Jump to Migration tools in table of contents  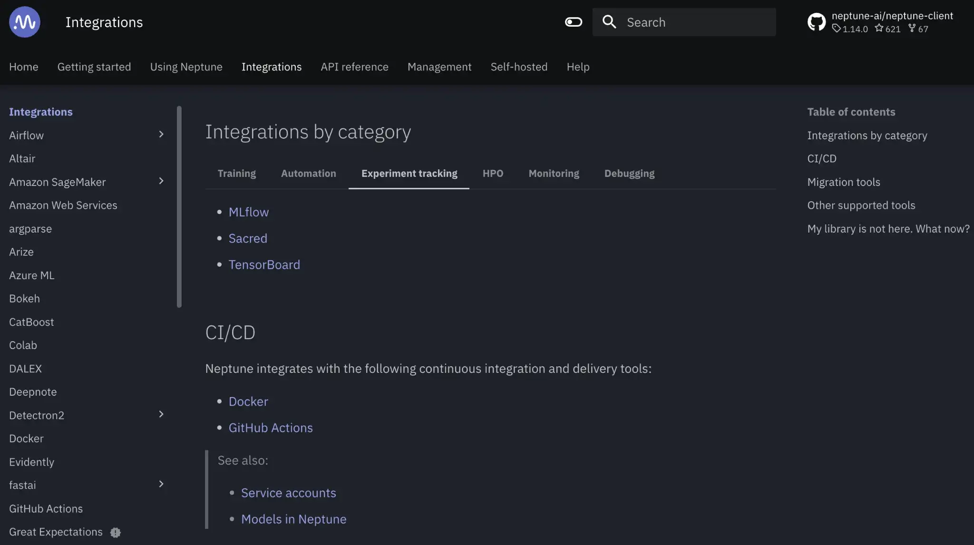(843, 182)
